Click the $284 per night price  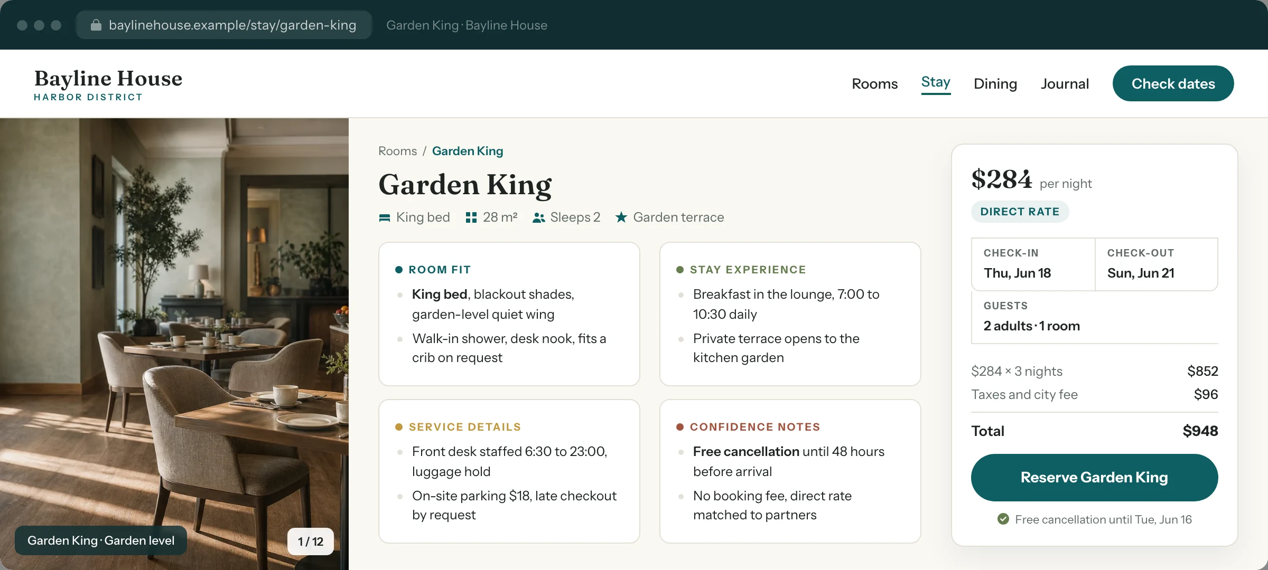pyautogui.click(x=1031, y=179)
